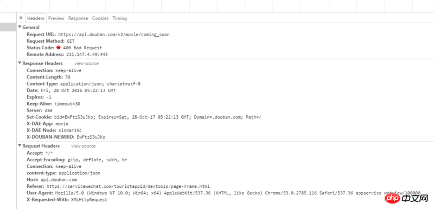Click the red status code indicator dot
Screen dimensions: 434x209
[x=59, y=48]
